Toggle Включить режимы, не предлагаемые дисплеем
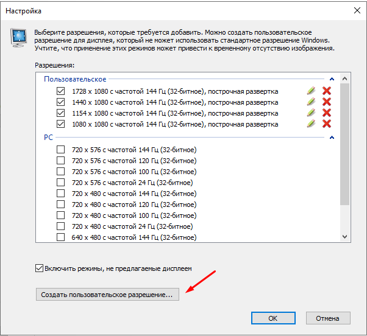Image resolution: width=367 pixels, height=336 pixels. coord(39,268)
